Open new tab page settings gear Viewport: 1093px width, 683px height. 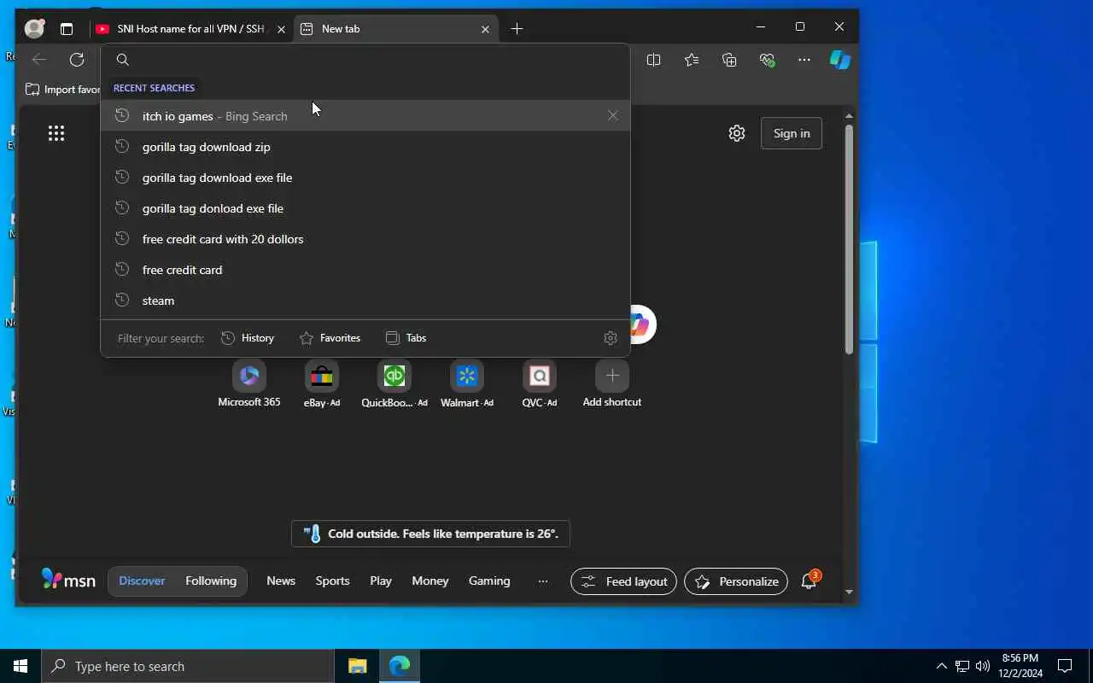tap(737, 133)
